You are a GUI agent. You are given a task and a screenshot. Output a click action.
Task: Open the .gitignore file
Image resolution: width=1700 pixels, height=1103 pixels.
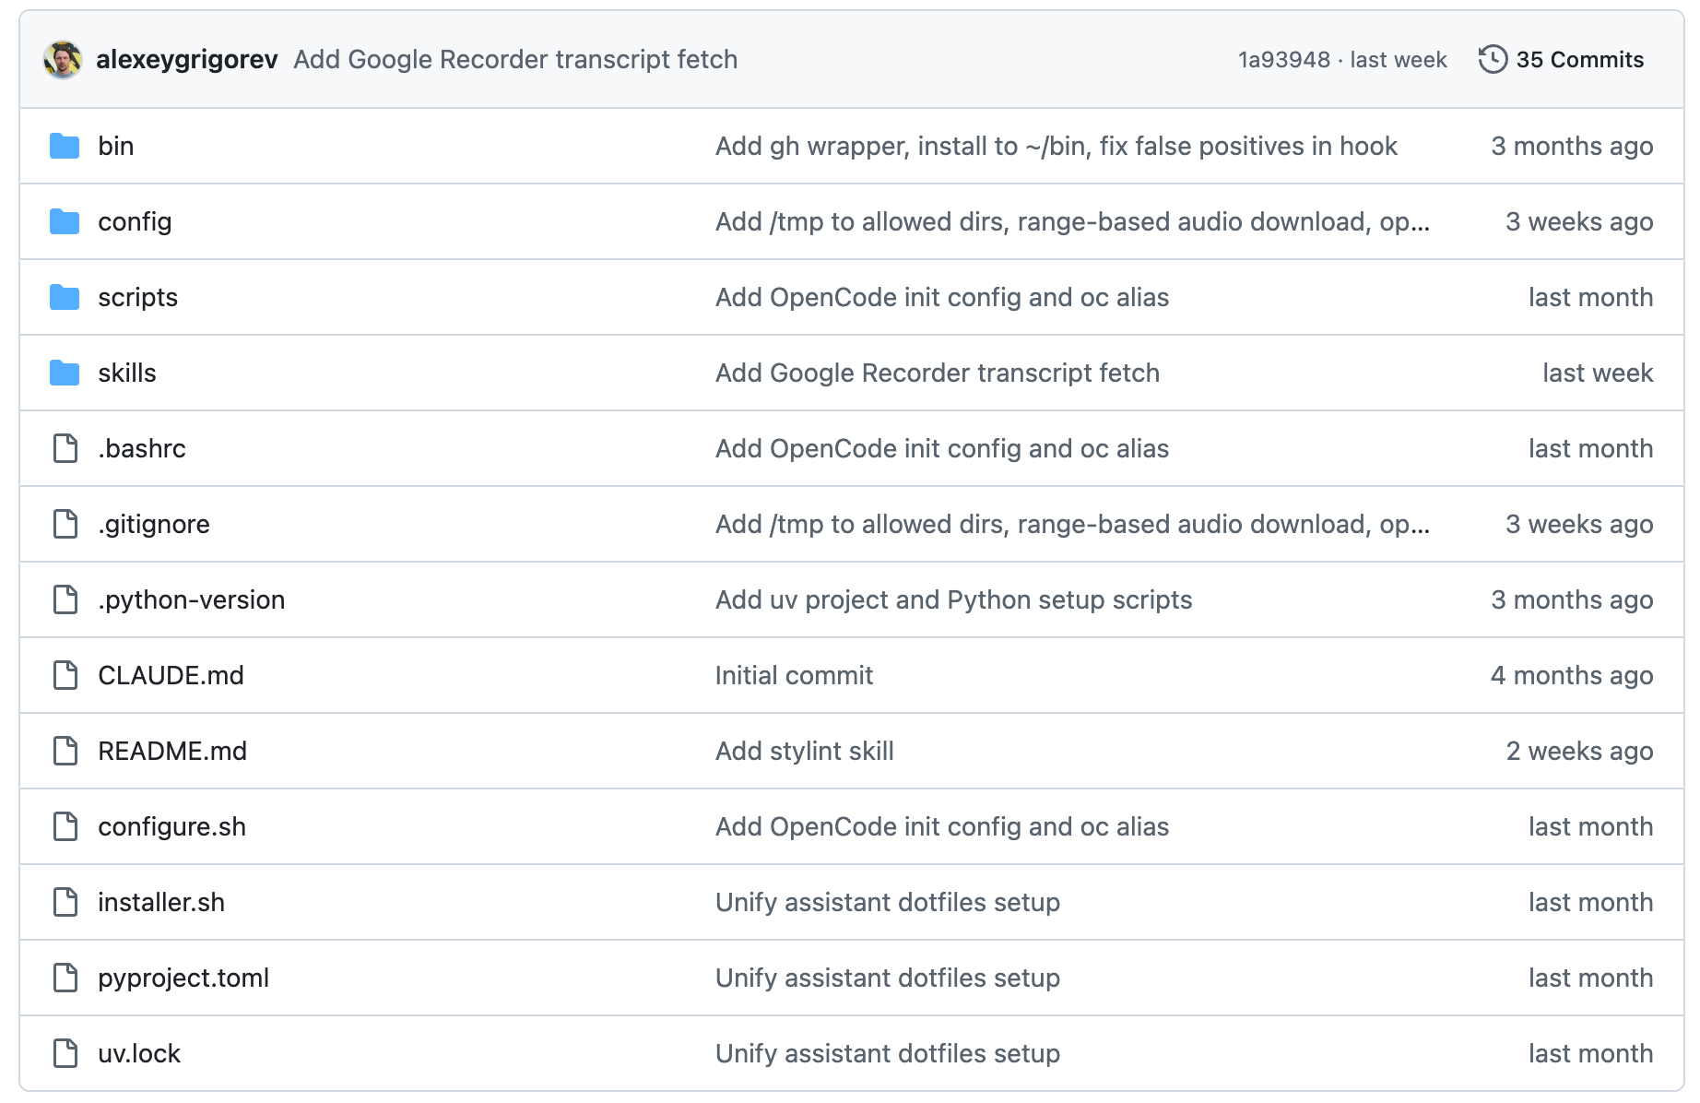coord(154,524)
